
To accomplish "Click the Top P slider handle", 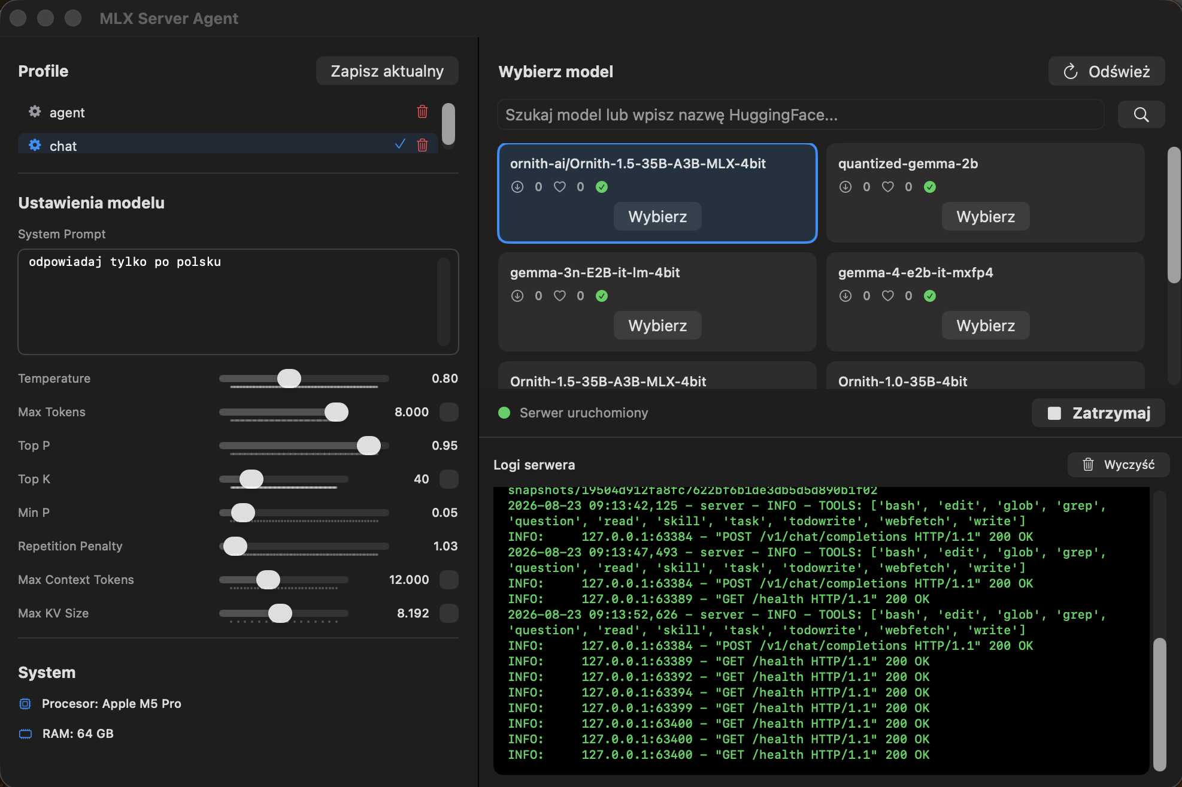I will pos(369,446).
